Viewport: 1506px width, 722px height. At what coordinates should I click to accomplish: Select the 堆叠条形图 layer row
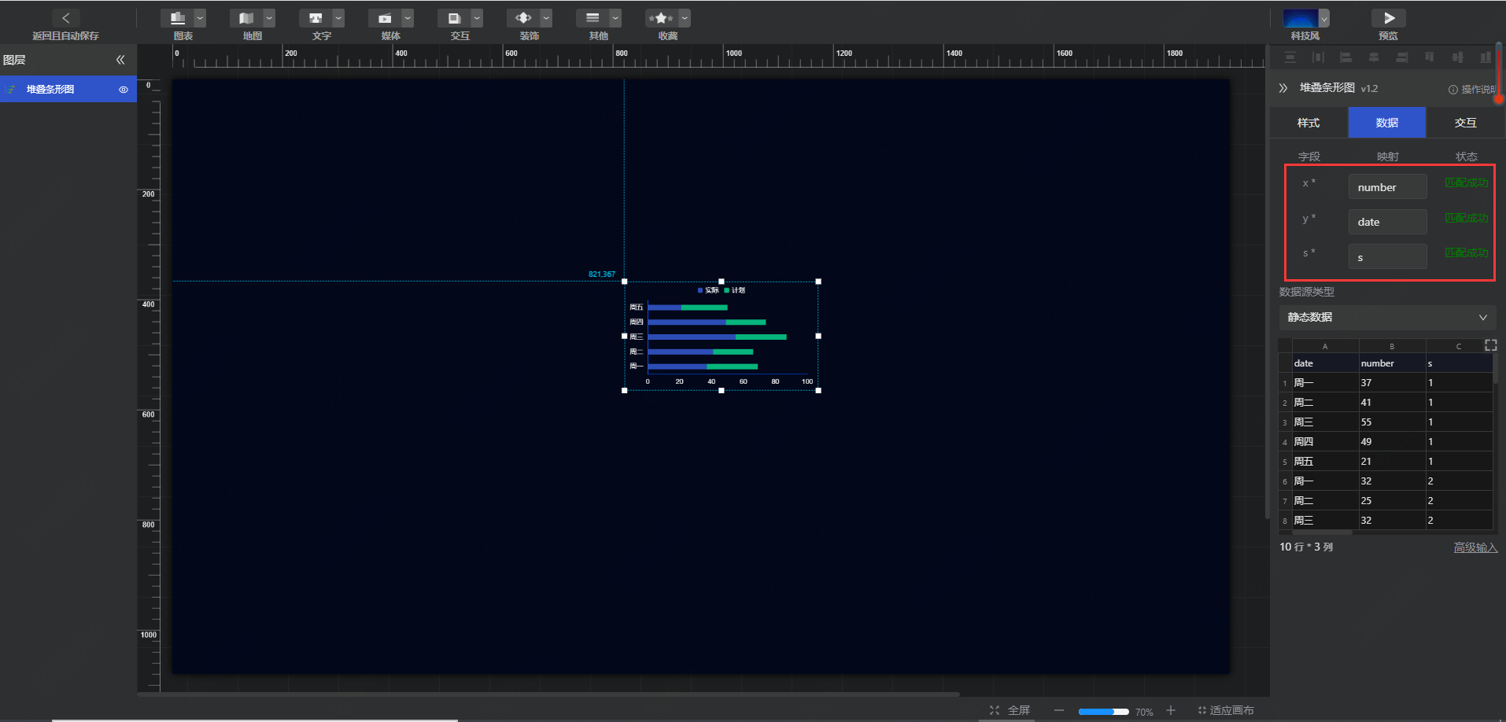pyautogui.click(x=68, y=89)
